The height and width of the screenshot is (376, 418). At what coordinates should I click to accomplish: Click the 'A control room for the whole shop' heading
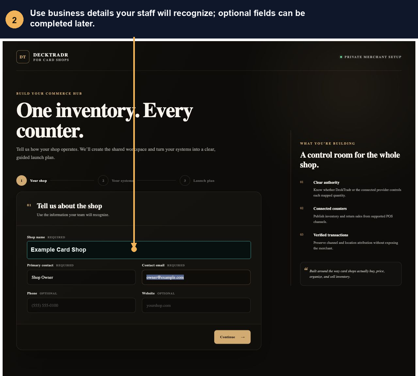(x=350, y=160)
